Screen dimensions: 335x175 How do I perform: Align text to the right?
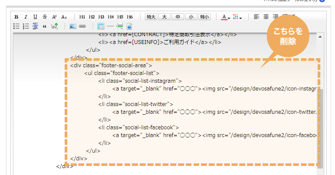[x=276, y=17]
